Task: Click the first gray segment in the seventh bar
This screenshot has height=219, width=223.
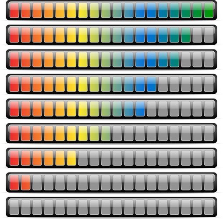Action: [83, 158]
